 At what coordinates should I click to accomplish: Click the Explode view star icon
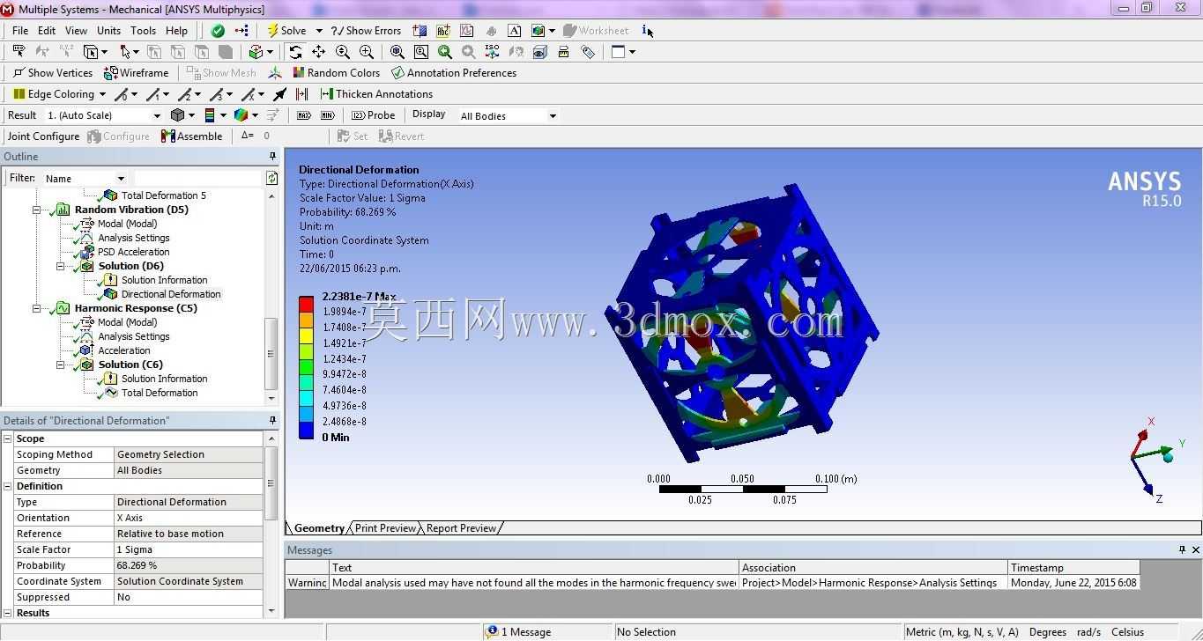(275, 73)
